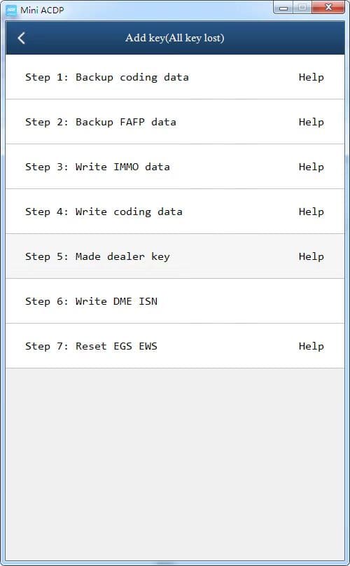Open Help for Step 1 Backup coding data
Viewport: 350px width, 566px height.
click(x=311, y=77)
